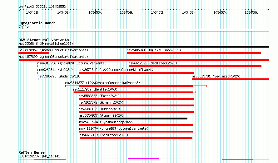Image resolution: width=278 pixels, height=163 pixels.
Task: Click the red esv2672345 variant bar
Action: pyautogui.click(x=136, y=73)
